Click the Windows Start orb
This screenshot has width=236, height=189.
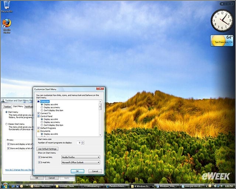(6, 186)
